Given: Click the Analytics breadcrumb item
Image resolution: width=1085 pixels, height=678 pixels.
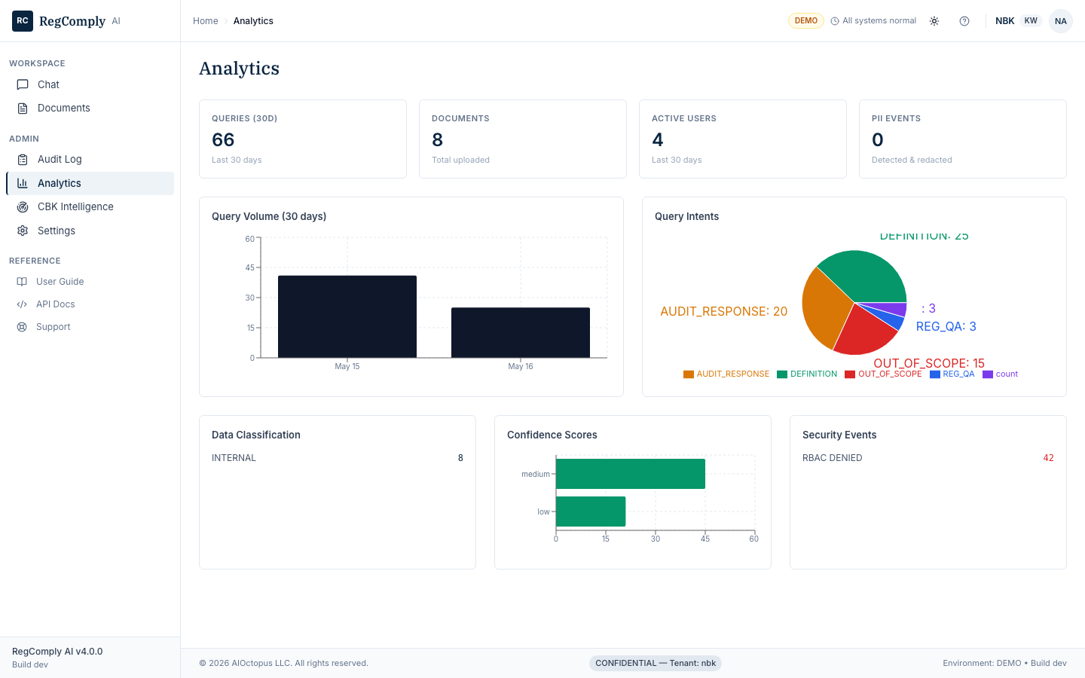Looking at the screenshot, I should 253,21.
